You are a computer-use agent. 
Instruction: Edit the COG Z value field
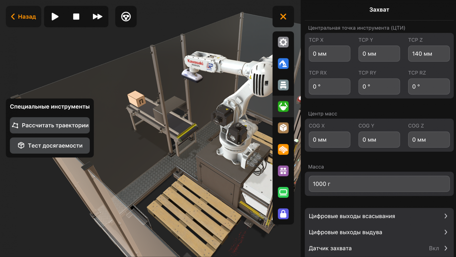429,140
